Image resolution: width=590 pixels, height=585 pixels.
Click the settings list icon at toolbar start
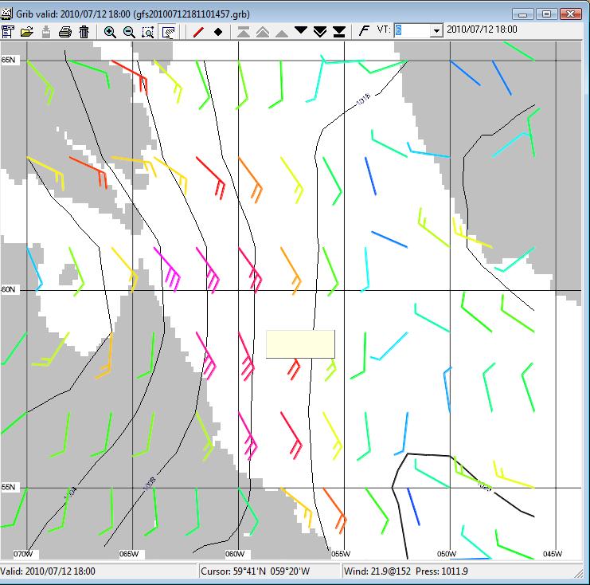coord(8,32)
